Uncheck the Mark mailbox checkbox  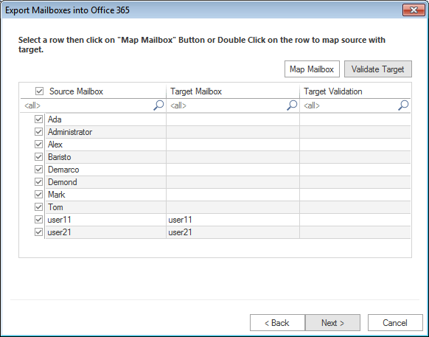pos(38,195)
